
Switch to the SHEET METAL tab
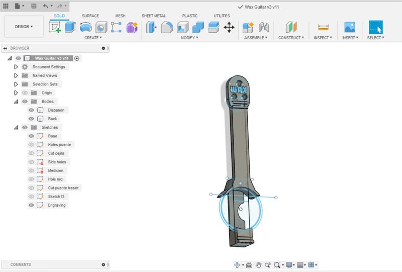tap(154, 16)
